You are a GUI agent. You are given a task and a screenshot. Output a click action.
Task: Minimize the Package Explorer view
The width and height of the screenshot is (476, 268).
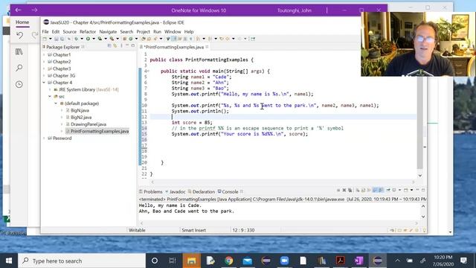[x=127, y=45]
